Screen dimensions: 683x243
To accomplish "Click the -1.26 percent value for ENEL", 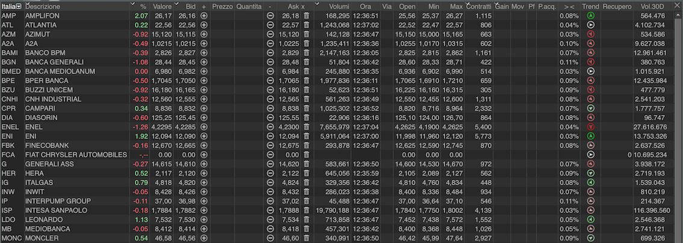I will click(141, 127).
